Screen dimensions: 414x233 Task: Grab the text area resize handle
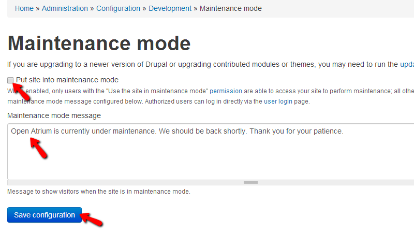click(x=250, y=182)
